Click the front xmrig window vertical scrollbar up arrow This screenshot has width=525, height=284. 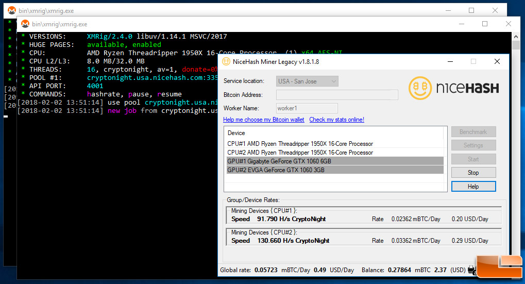(x=515, y=36)
